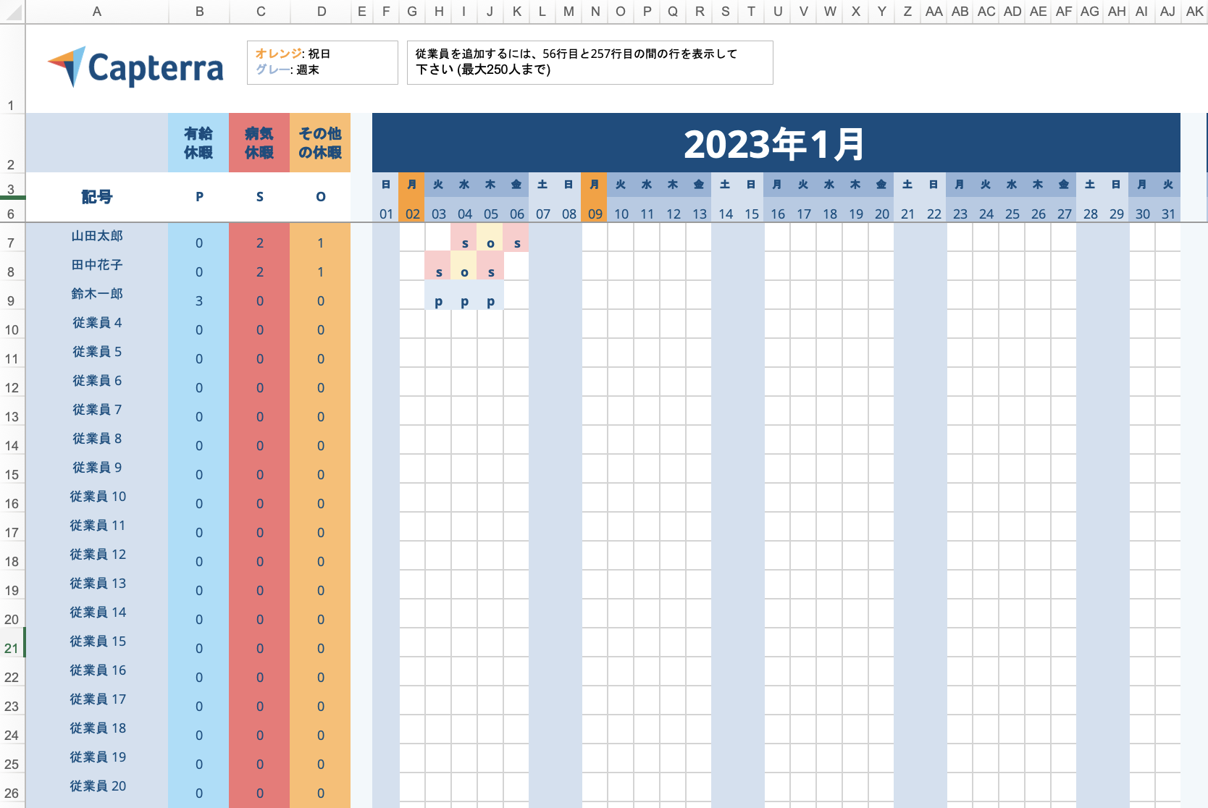
Task: Select 田中花子's sick leave count cell
Action: click(x=259, y=272)
